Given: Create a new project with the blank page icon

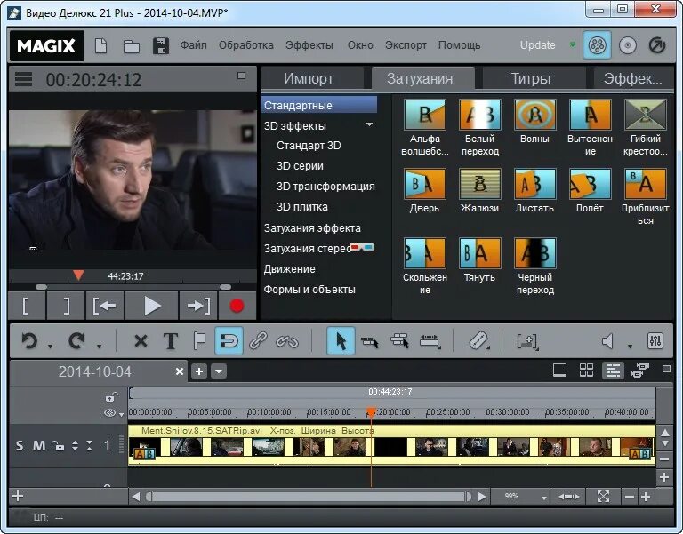Looking at the screenshot, I should pos(100,45).
